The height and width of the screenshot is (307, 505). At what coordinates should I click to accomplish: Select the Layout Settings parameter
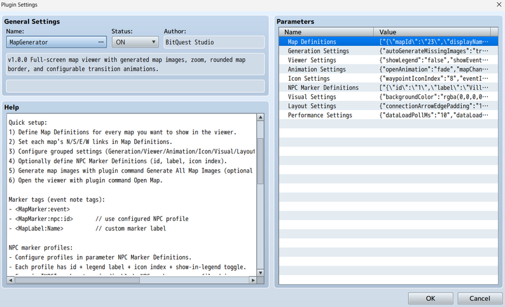point(389,106)
